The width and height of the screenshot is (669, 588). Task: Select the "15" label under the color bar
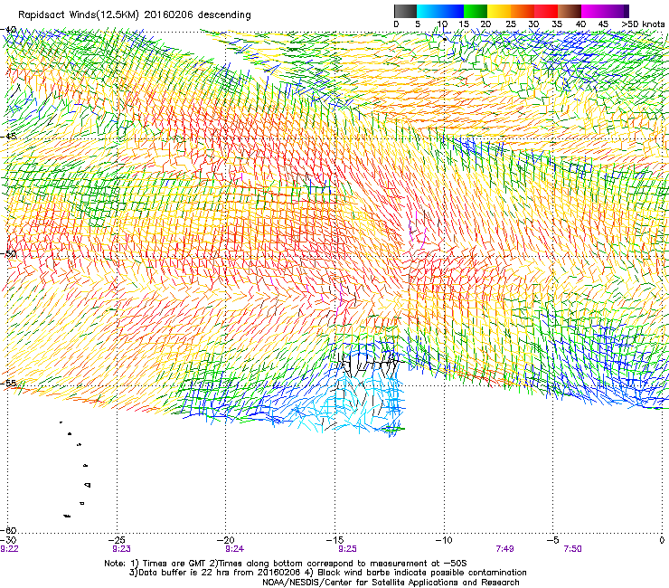pyautogui.click(x=464, y=24)
